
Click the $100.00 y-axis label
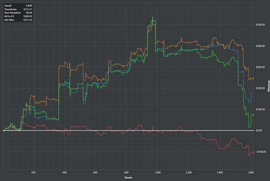[260, 109]
